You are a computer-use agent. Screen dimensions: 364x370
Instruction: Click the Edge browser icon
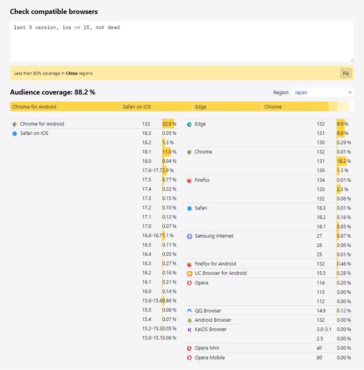point(189,124)
